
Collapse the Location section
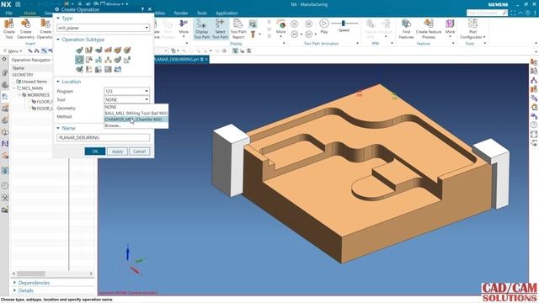click(x=58, y=82)
